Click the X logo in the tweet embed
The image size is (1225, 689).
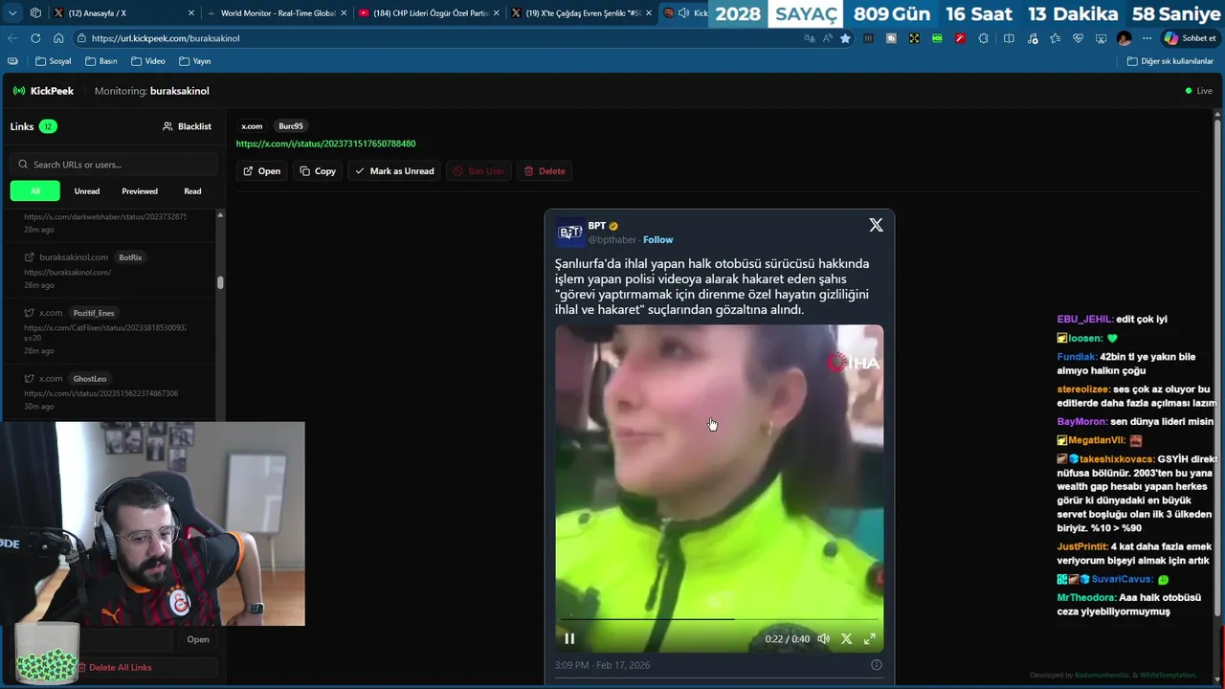point(876,225)
